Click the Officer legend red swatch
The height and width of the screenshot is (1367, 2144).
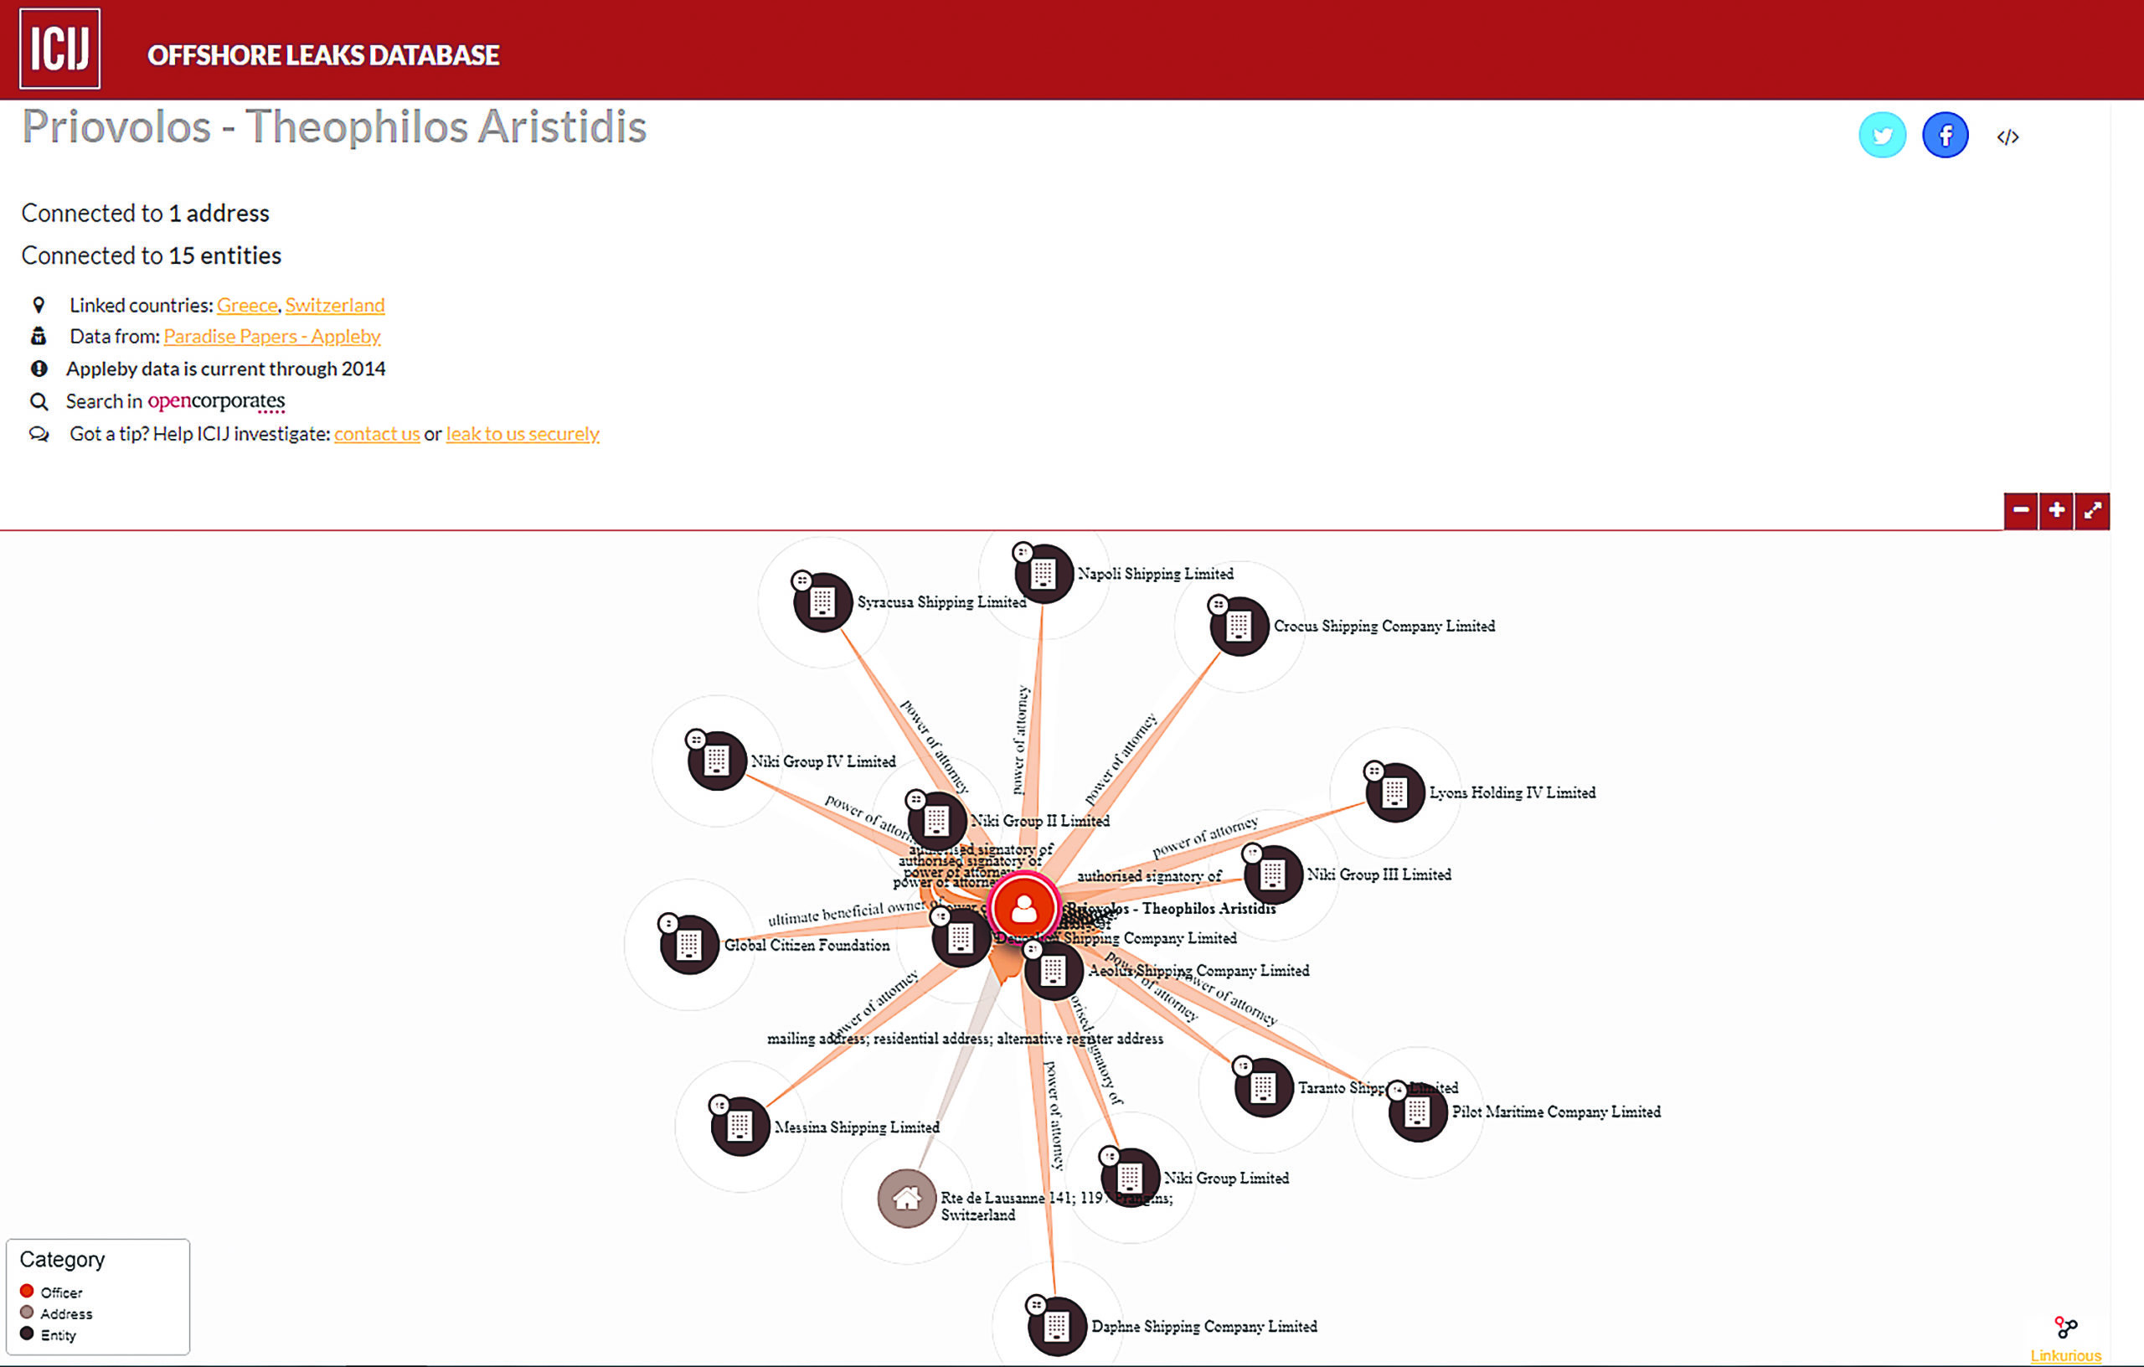coord(27,1292)
